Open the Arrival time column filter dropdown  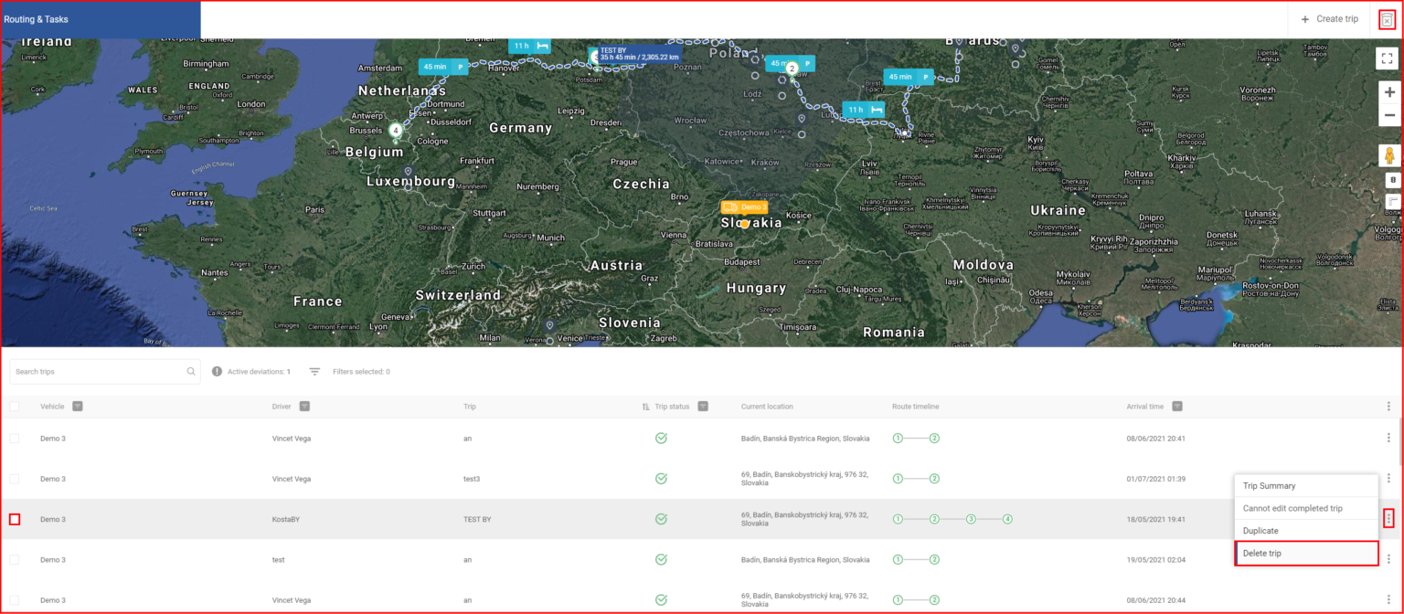point(1177,407)
